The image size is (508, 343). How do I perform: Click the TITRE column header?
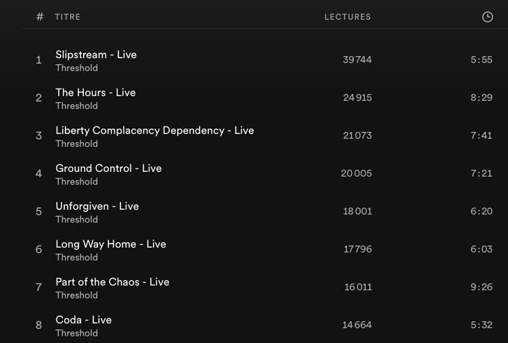tap(68, 17)
